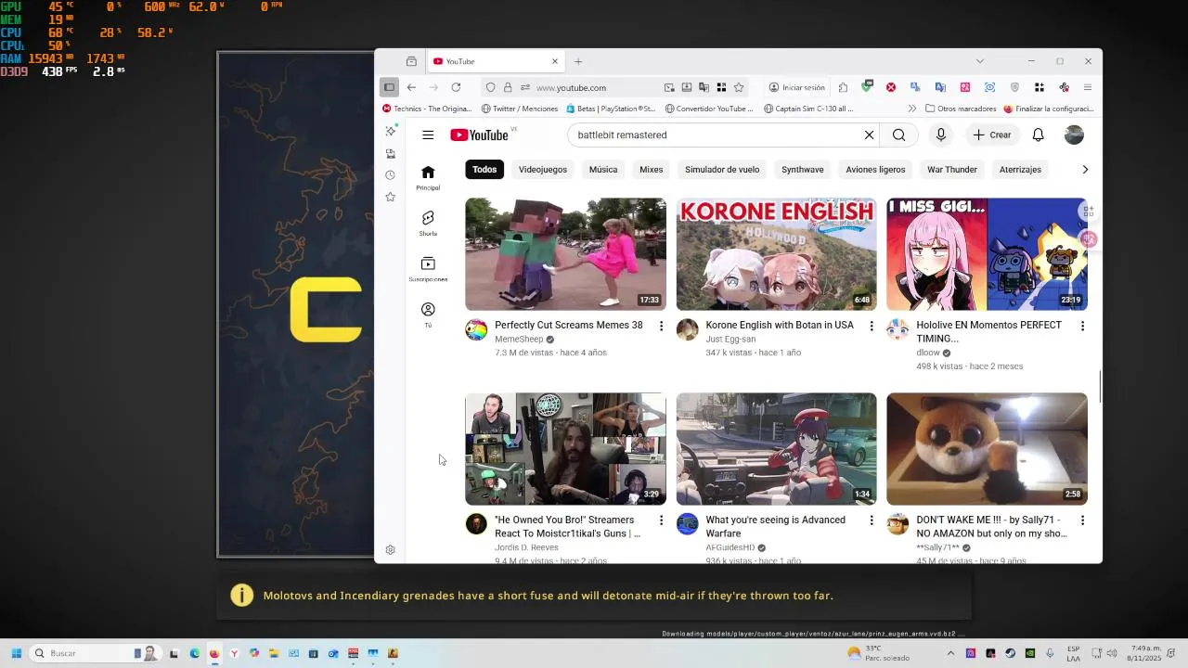The width and height of the screenshot is (1188, 668).
Task: View site info via the padlock icon
Action: tap(508, 87)
